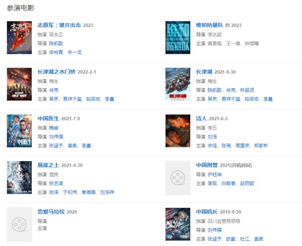The image size is (302, 246).
Task: Click the film reel placeholder for 中国刑警
Action: tap(178, 178)
